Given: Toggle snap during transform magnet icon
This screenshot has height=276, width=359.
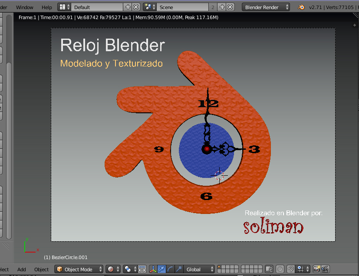Looking at the screenshot, I should [291, 269].
